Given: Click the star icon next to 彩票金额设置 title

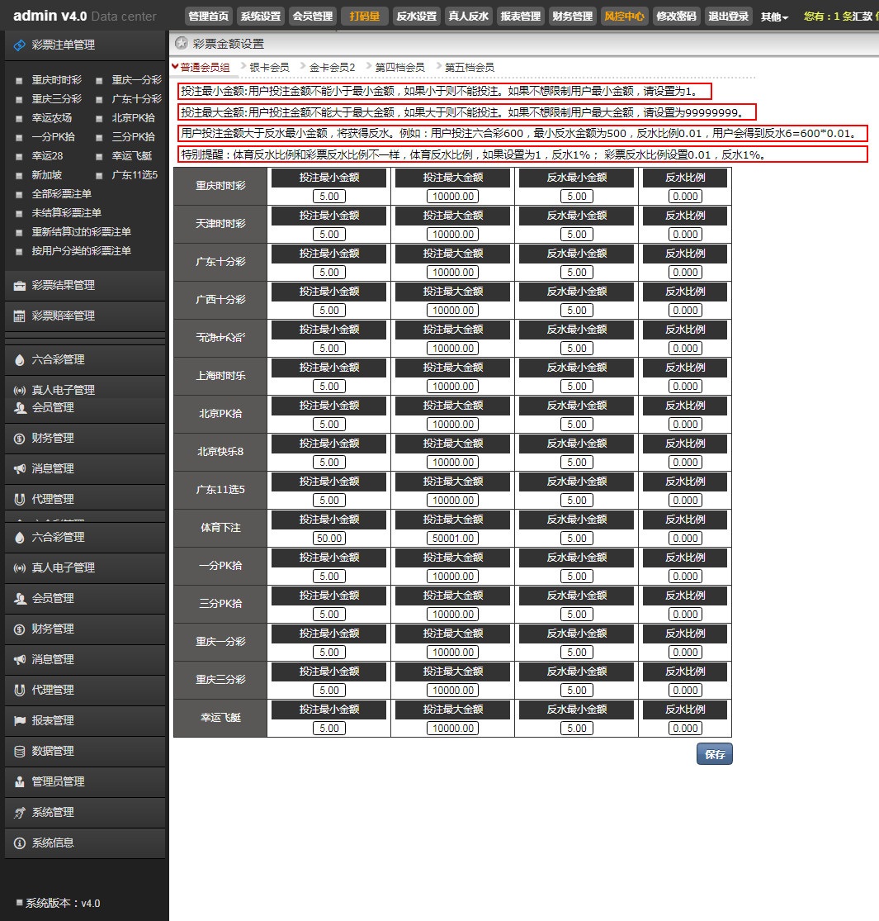Looking at the screenshot, I should pos(182,44).
